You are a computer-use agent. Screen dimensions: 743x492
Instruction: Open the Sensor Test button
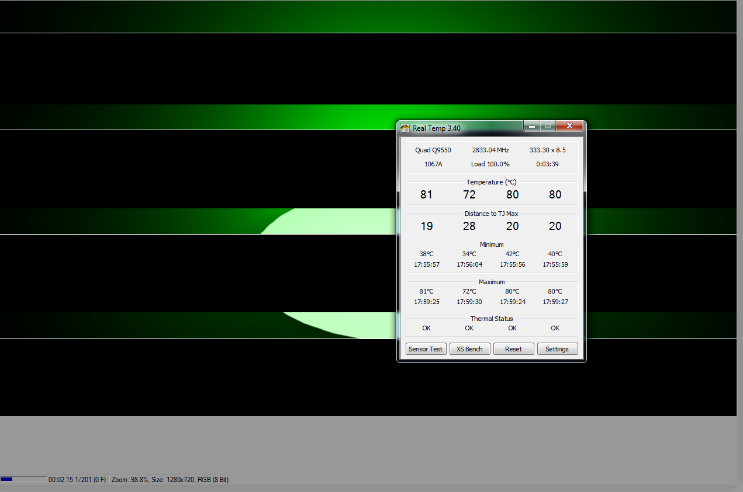coord(426,349)
